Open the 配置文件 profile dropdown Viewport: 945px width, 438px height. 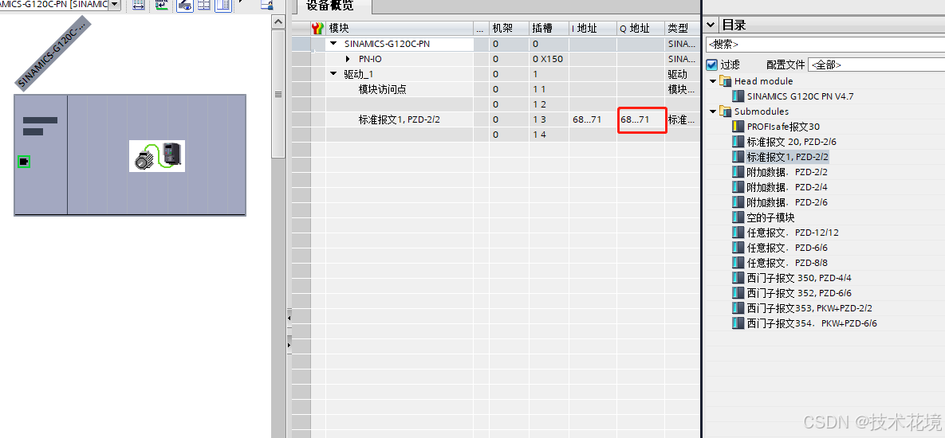(877, 65)
